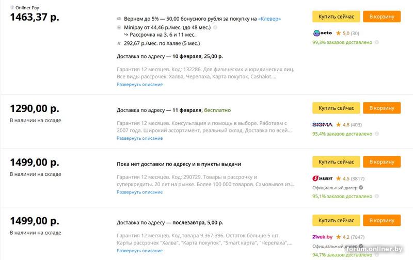Viewport: 413px width, 260px height.
Task: Add the 1463,37 р. offer to cart
Action: [382, 17]
